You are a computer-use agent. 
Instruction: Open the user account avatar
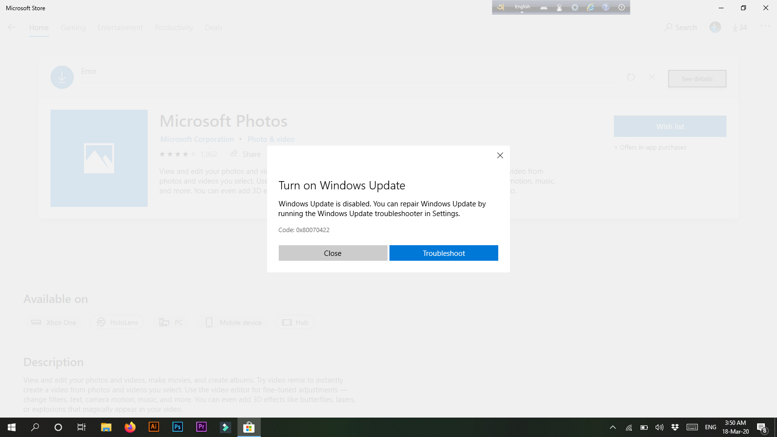pos(715,27)
